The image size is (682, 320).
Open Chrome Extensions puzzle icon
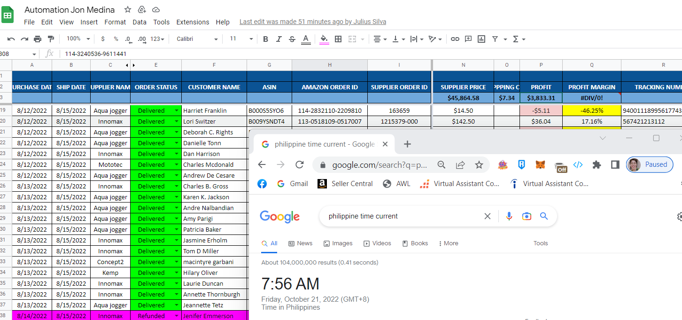pyautogui.click(x=597, y=165)
